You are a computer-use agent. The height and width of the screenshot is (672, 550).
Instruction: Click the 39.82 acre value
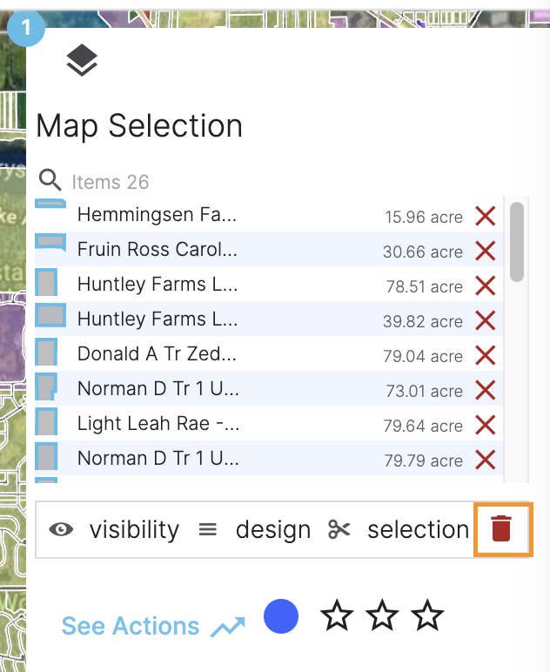pyautogui.click(x=423, y=321)
